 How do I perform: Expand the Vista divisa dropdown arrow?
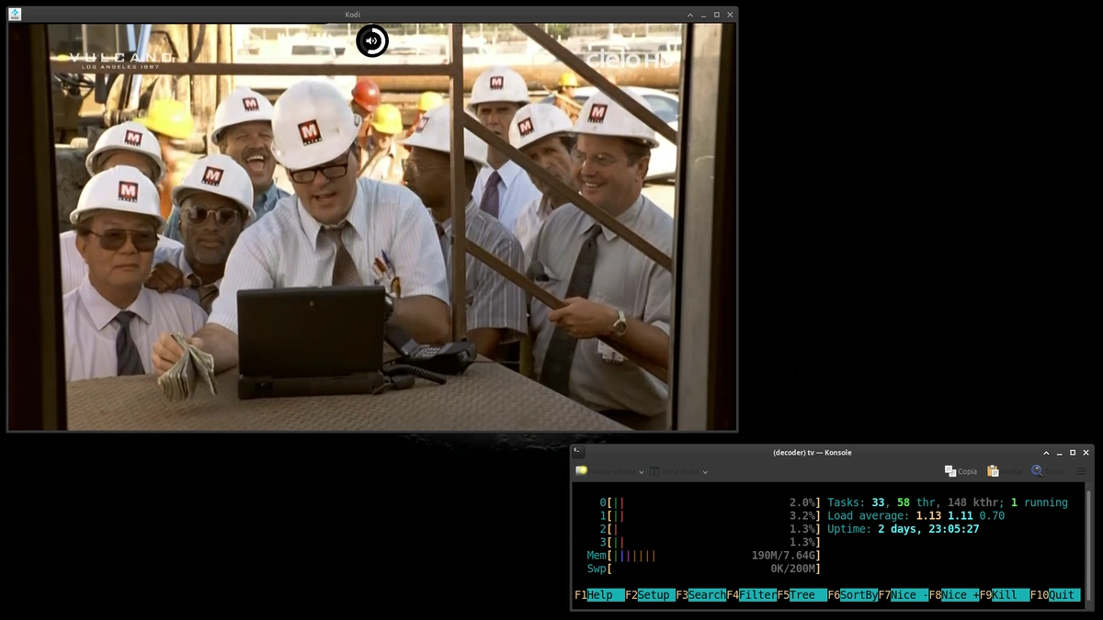pyautogui.click(x=705, y=472)
